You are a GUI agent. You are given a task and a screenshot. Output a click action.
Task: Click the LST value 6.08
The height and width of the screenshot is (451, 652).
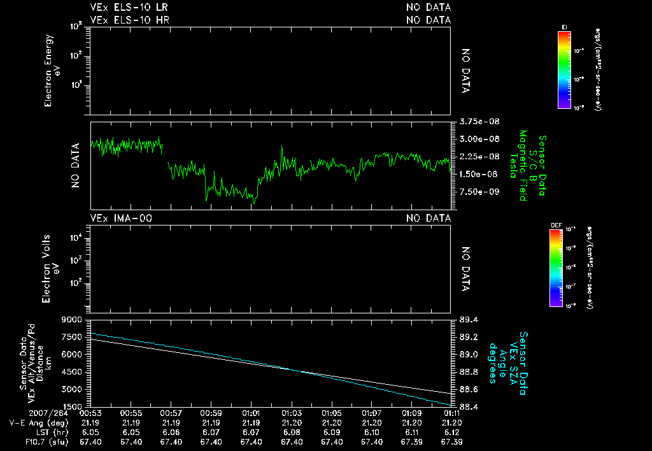(x=292, y=433)
